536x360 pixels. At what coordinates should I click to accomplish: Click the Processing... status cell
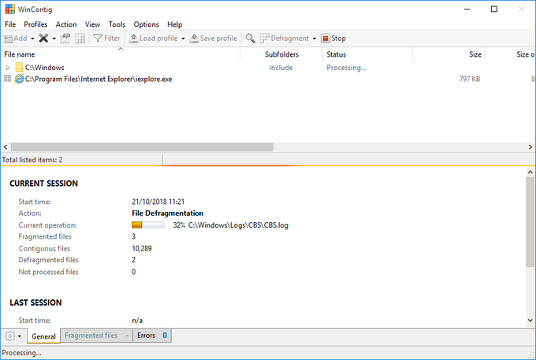tap(346, 68)
